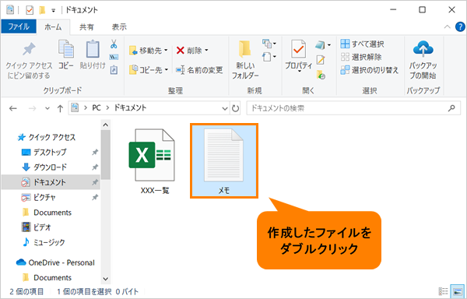This screenshot has width=467, height=299.
Task: Click the History icon in 開く group
Action: pyautogui.click(x=321, y=75)
